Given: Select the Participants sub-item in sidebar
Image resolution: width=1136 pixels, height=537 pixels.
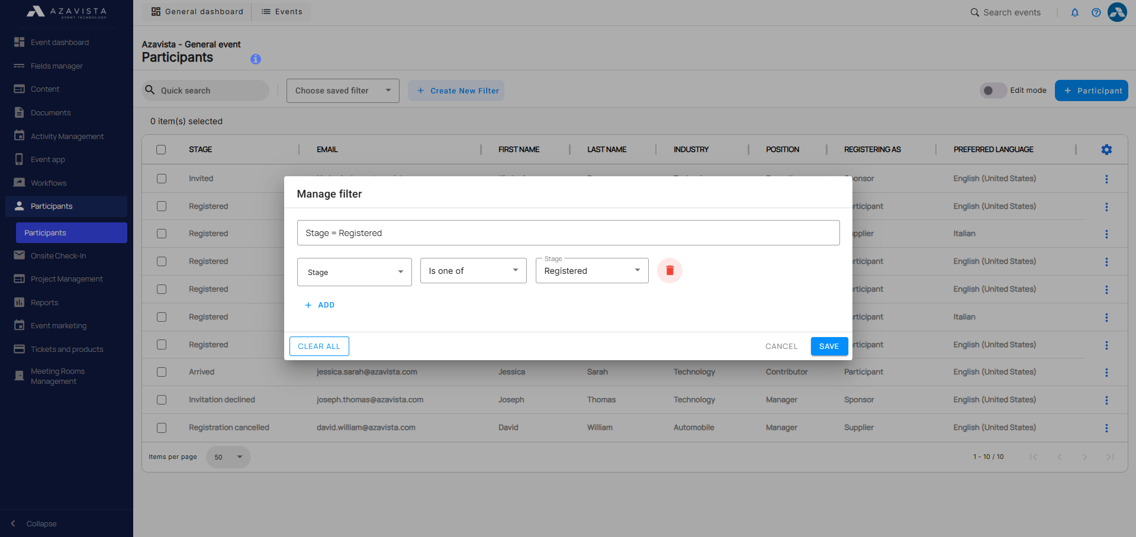Looking at the screenshot, I should click(72, 232).
